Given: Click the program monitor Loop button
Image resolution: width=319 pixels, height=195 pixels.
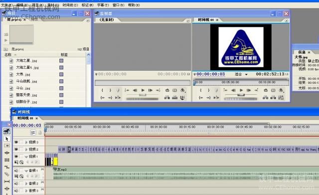Looking at the screenshot, I should pyautogui.click(x=266, y=90).
